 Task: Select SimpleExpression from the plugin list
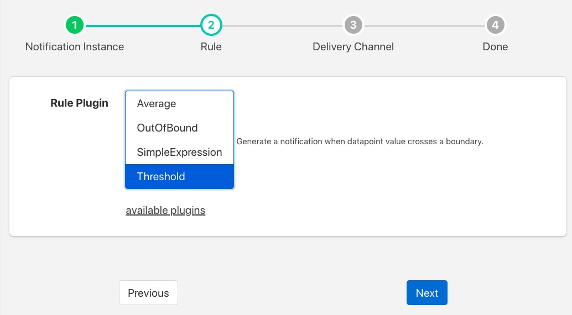coord(179,153)
